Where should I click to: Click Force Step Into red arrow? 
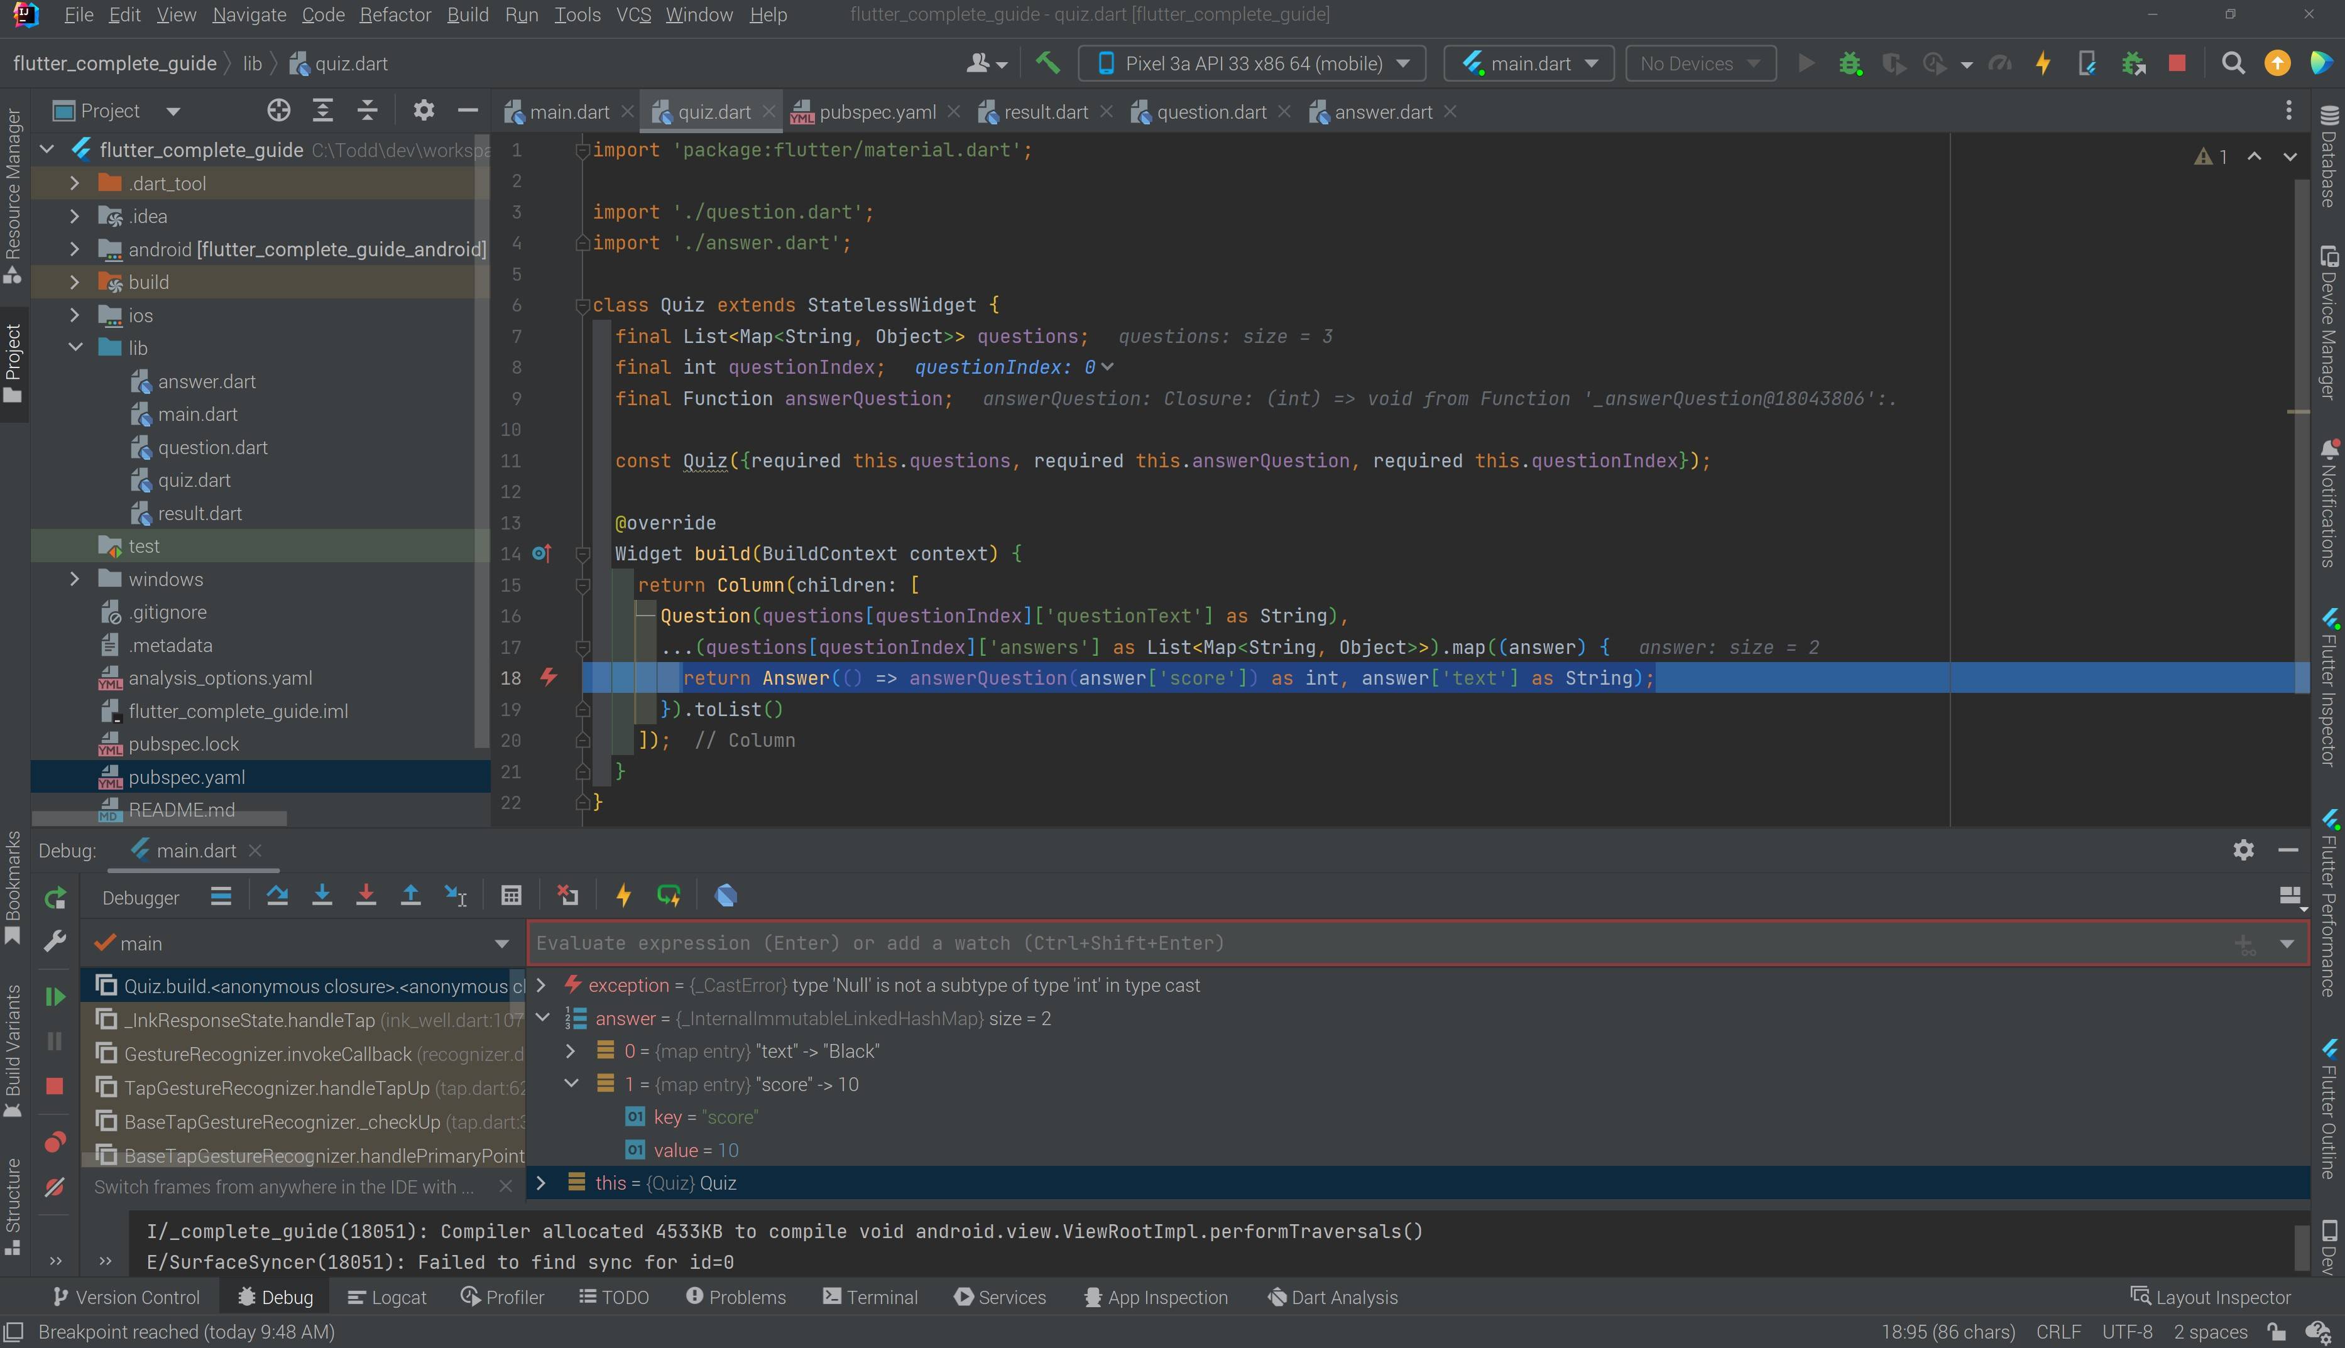pos(366,895)
